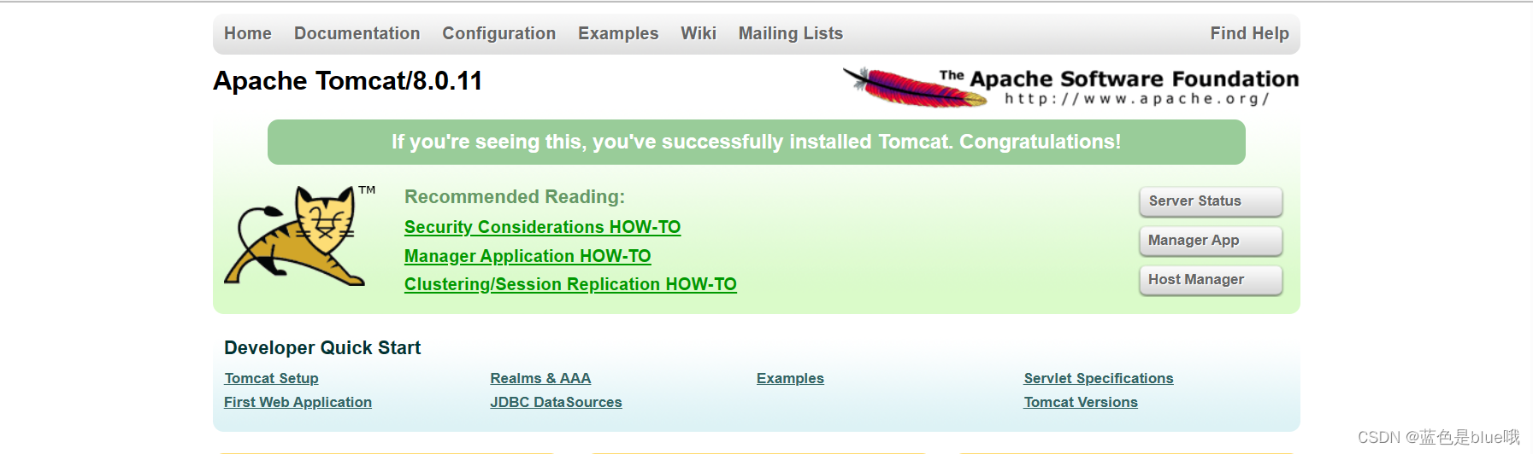Open Security Considerations HOW-TO link

click(543, 227)
